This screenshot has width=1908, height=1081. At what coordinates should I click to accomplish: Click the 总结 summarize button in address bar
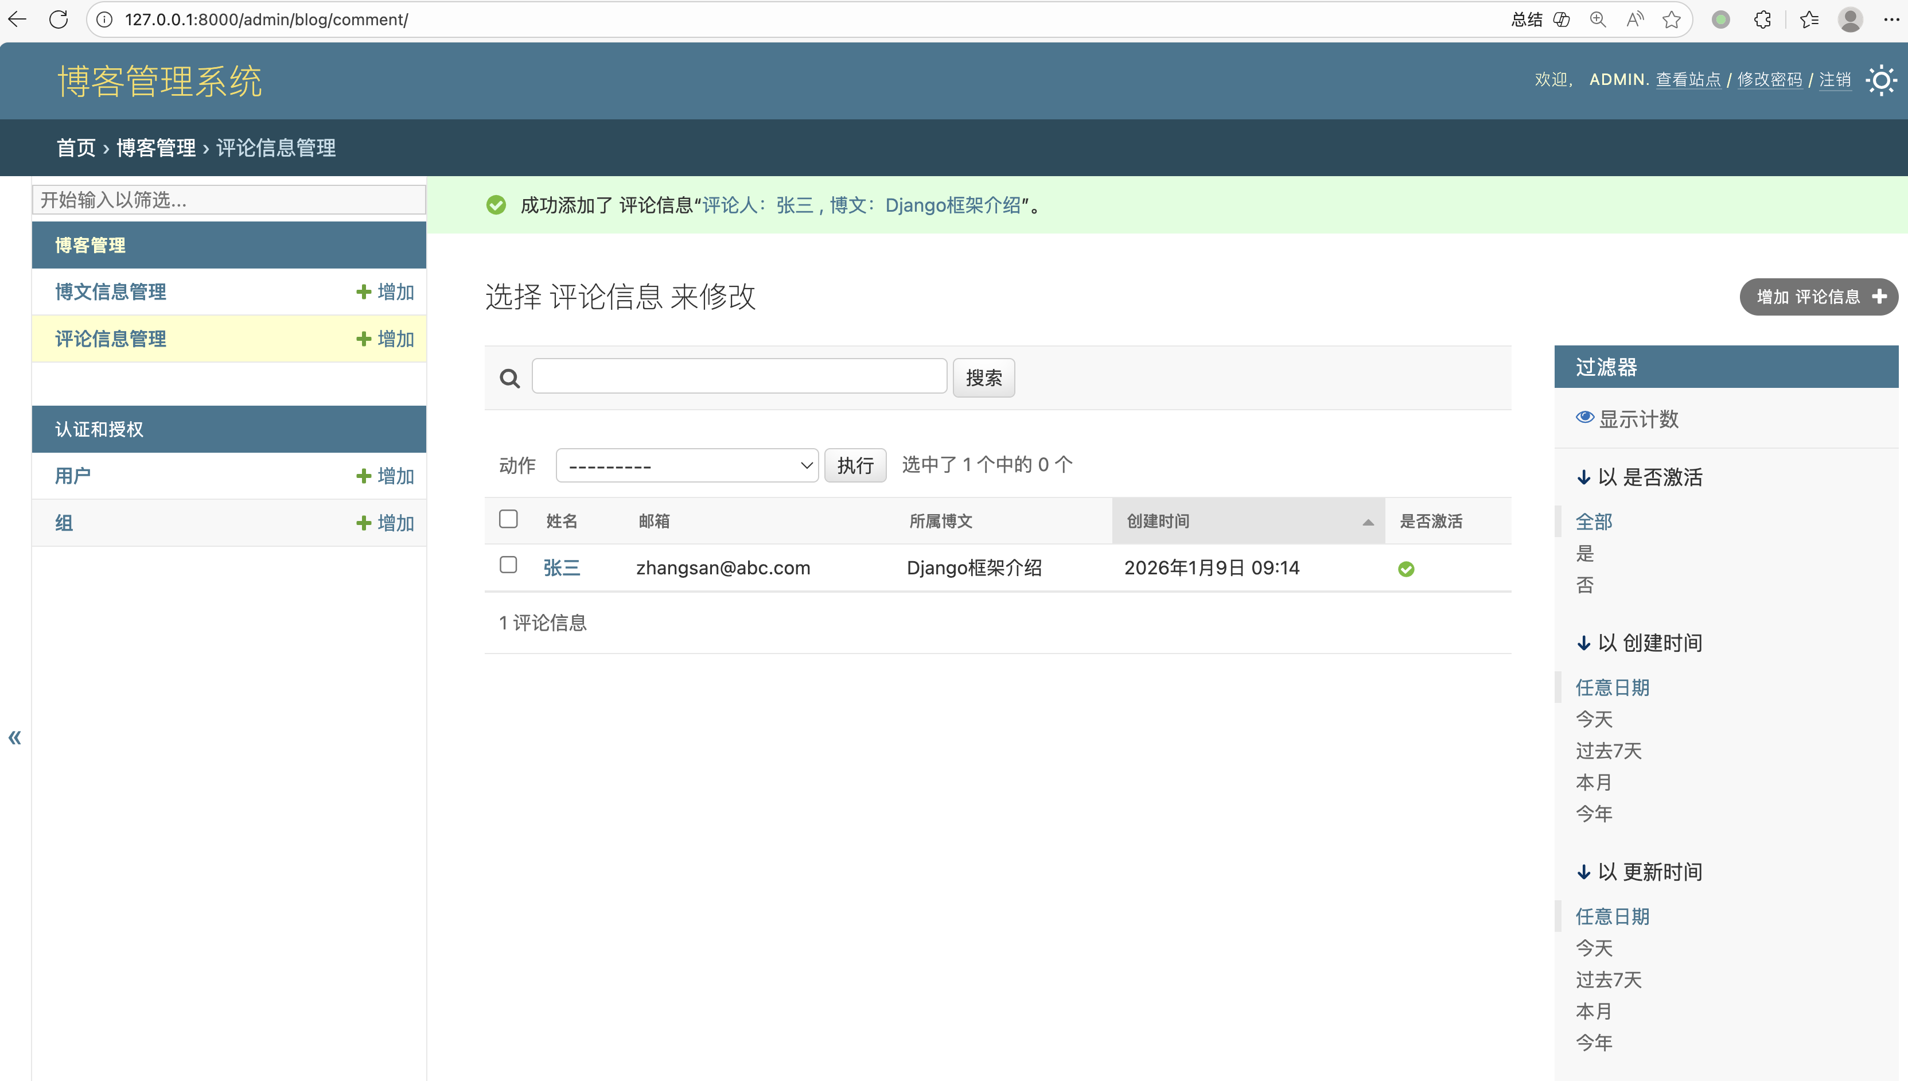1527,20
